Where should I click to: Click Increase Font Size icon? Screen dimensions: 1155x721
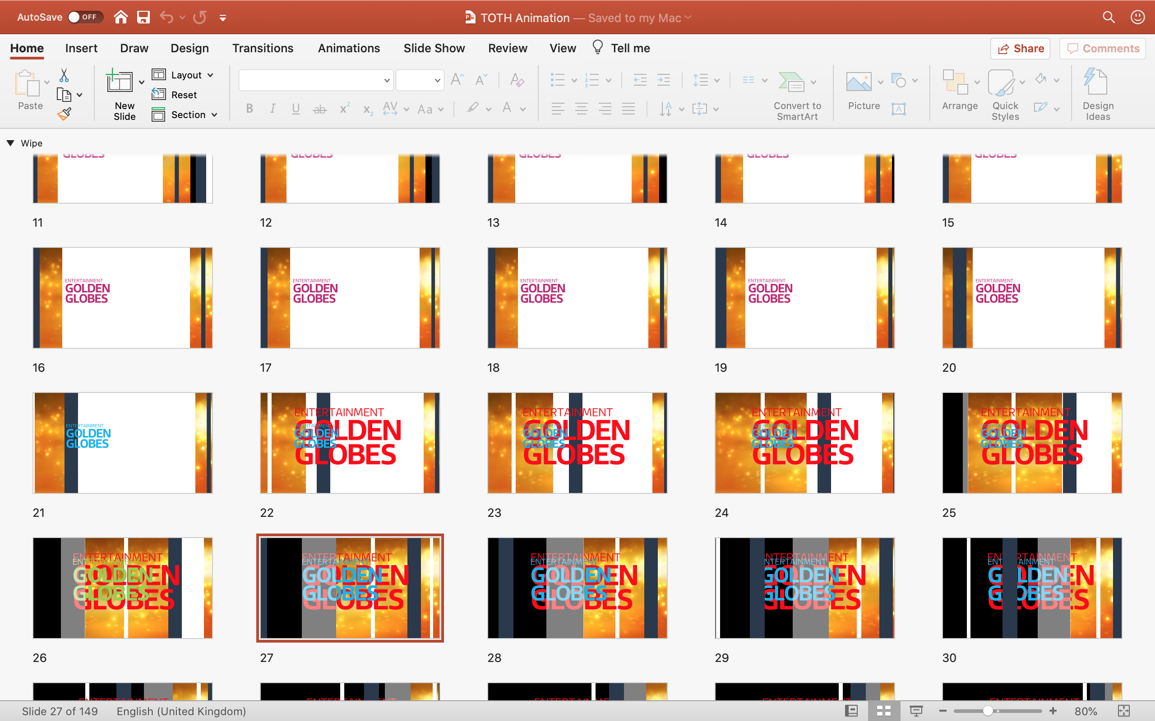(x=457, y=80)
